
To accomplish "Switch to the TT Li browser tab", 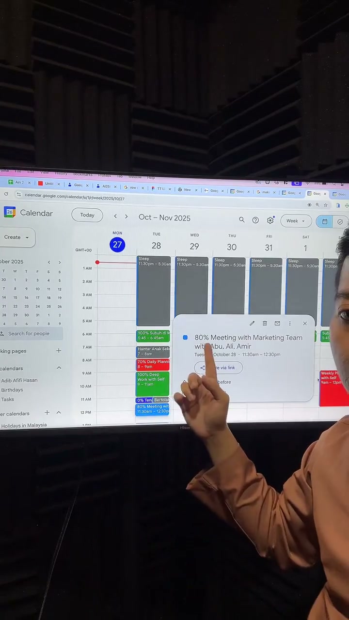I will pos(160,188).
